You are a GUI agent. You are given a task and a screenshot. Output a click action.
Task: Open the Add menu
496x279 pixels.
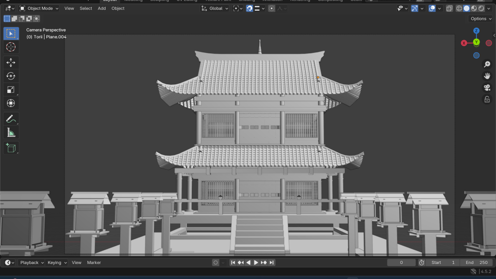point(102,8)
